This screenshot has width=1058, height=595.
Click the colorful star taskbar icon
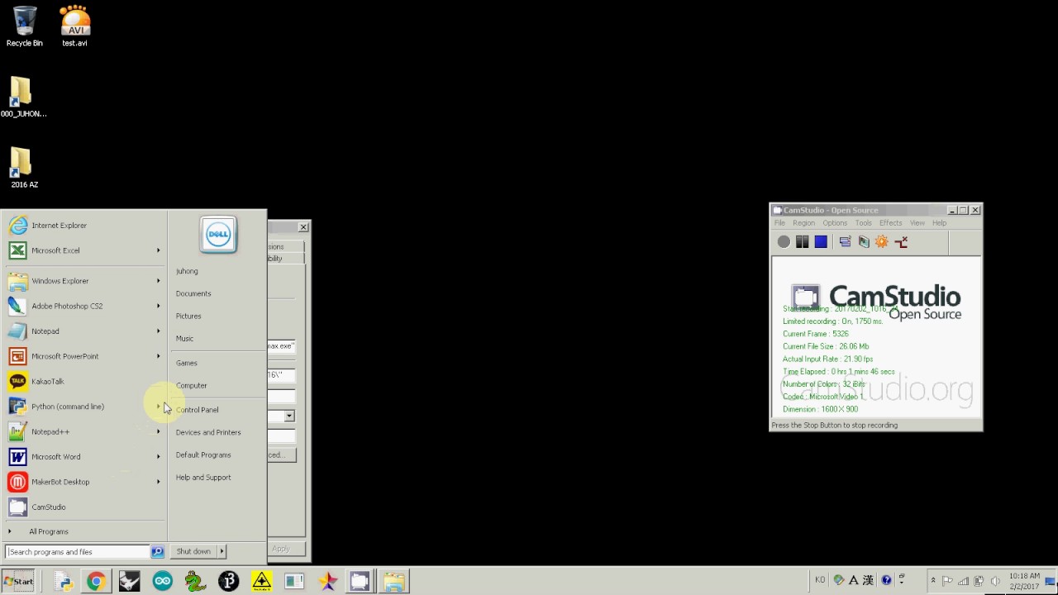(x=328, y=582)
